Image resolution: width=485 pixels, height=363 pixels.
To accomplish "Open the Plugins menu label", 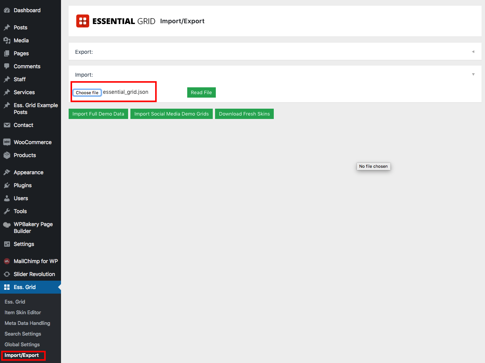I will (22, 185).
